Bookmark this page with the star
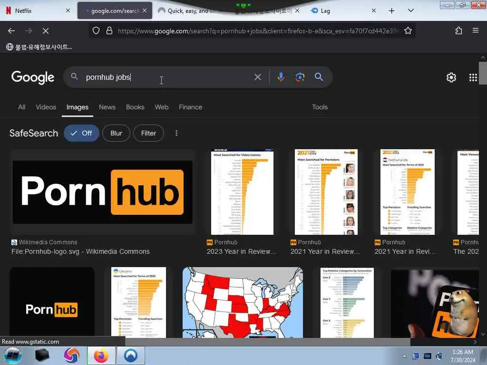This screenshot has height=365, width=487. click(x=408, y=31)
